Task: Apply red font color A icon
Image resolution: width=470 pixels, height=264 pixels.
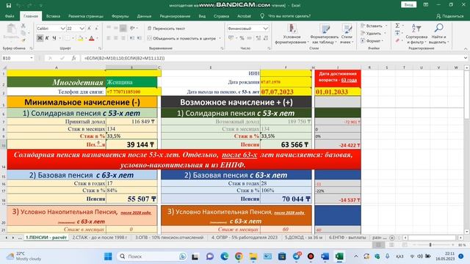Action: coord(92,38)
